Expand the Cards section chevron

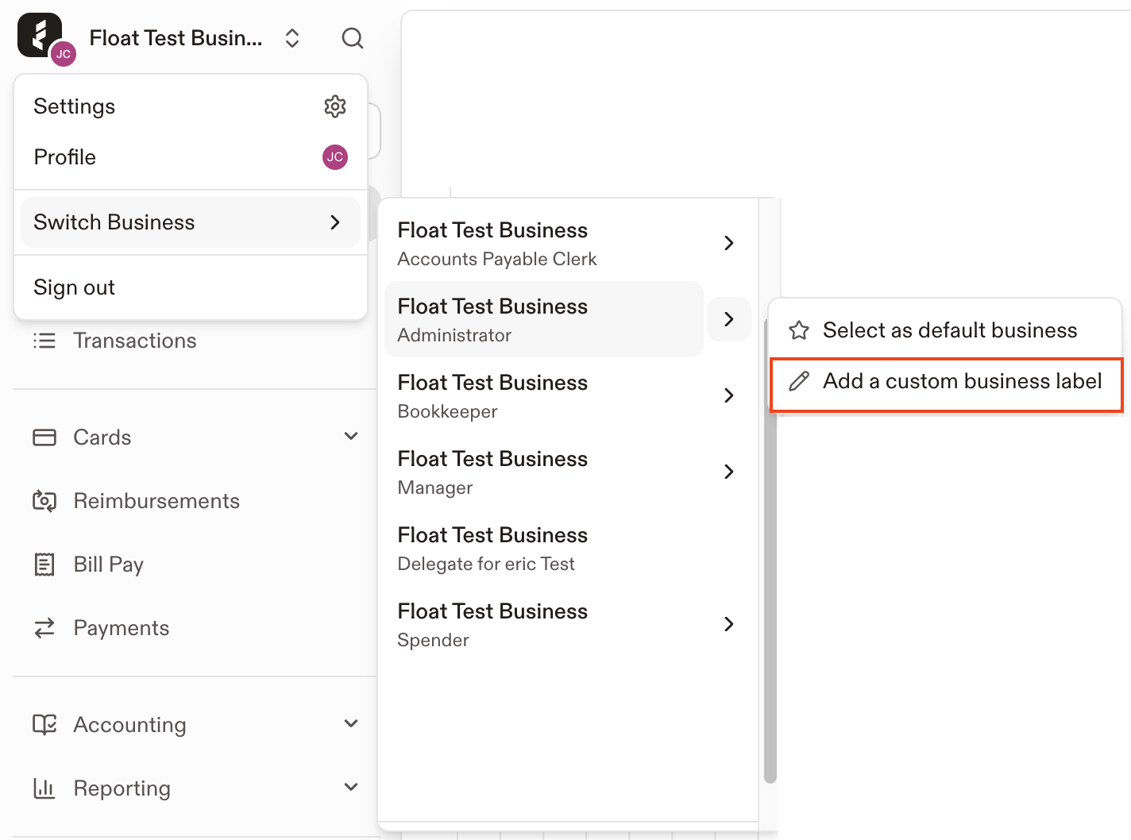pyautogui.click(x=351, y=436)
